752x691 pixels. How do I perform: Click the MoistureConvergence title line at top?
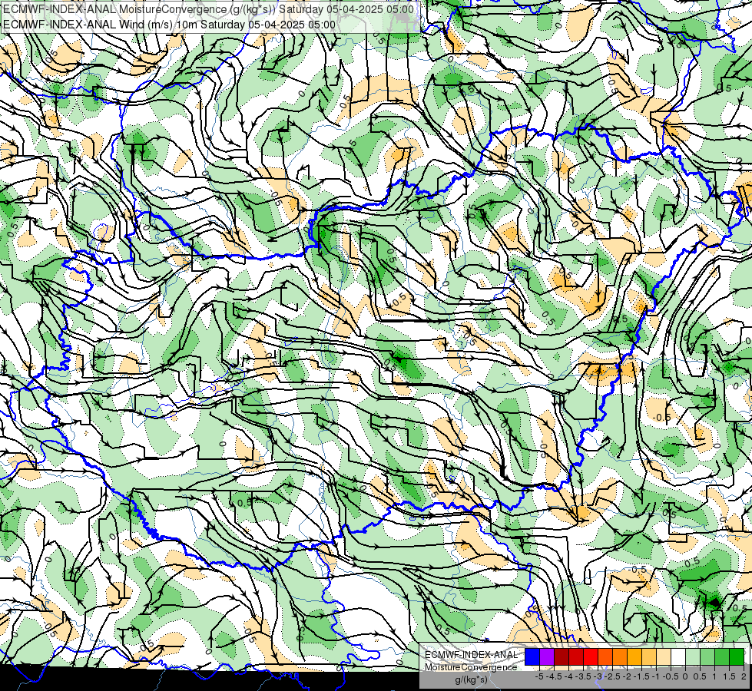click(x=209, y=8)
